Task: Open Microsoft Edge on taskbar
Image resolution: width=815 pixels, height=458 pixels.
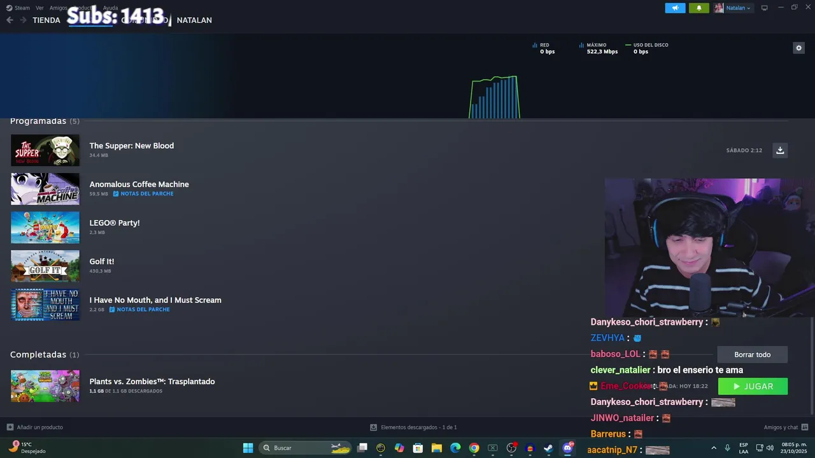Action: point(455,448)
